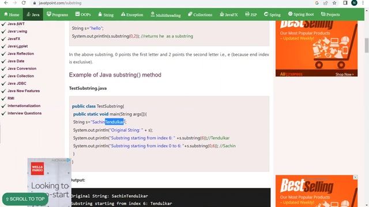The image size is (369, 207).
Task: Reload the page with the refresh icon
Action: click(24, 3)
